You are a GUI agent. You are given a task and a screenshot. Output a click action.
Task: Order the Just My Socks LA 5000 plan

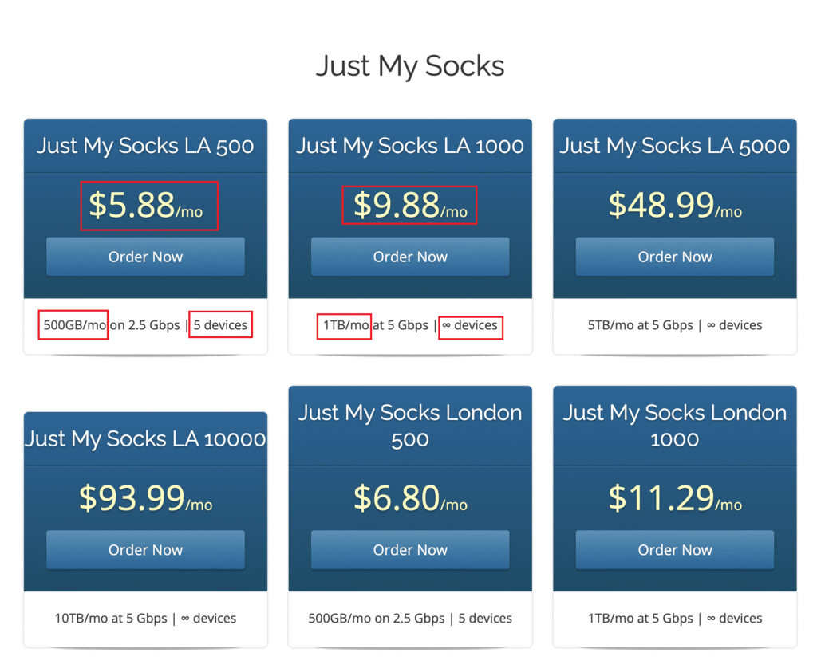pyautogui.click(x=675, y=257)
